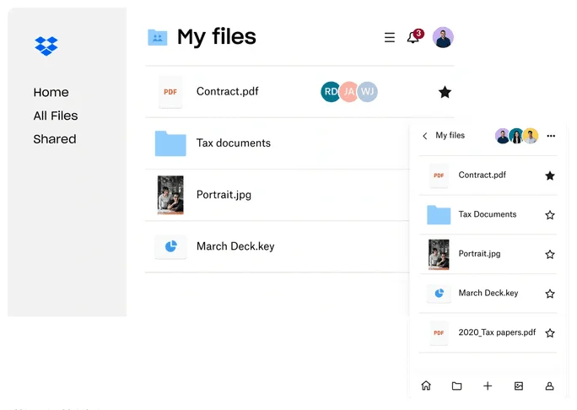This screenshot has width=577, height=410.
Task: Open Tax documents folder in main list
Action: [234, 143]
